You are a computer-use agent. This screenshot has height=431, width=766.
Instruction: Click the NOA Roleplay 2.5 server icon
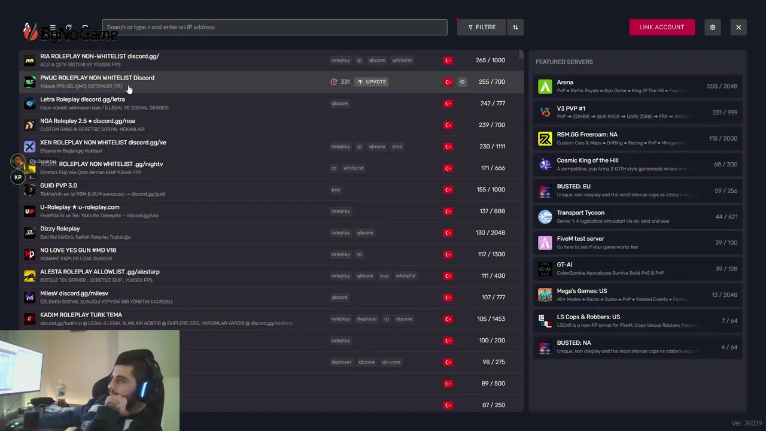29,125
